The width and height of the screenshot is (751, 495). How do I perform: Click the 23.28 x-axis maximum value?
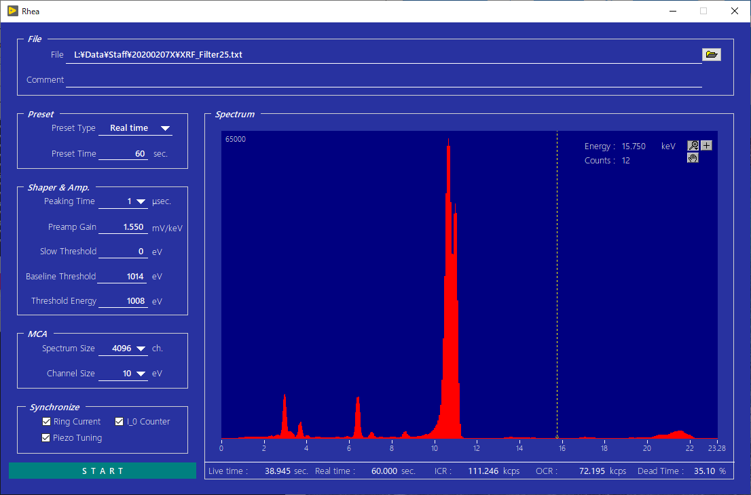(x=716, y=448)
